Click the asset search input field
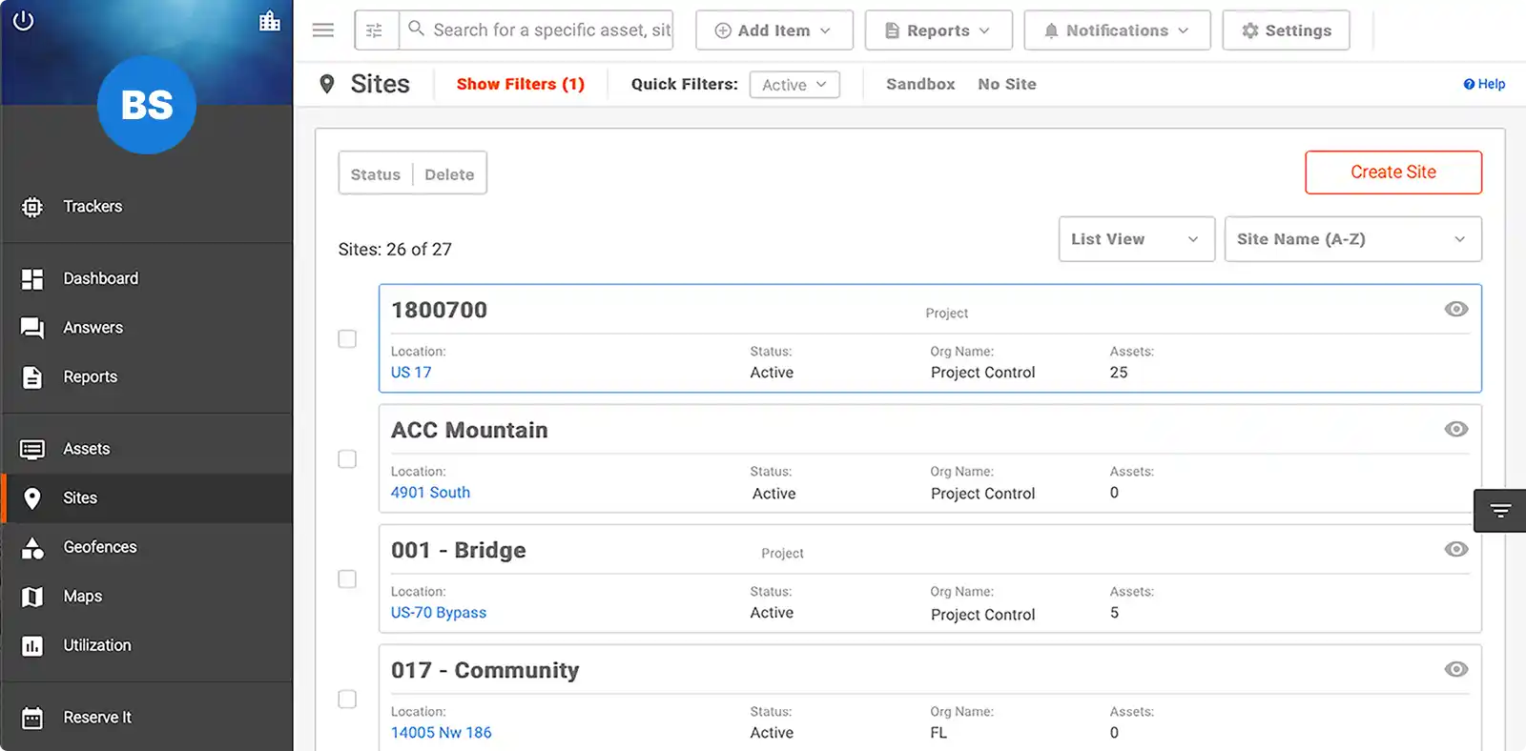Viewport: 1526px width, 751px height. pyautogui.click(x=550, y=30)
